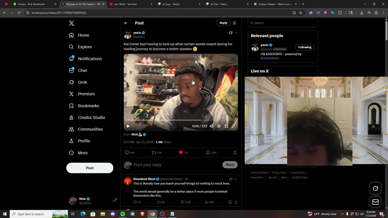388x218 pixels.
Task: Reload the page in Chrome
Action: click(19, 13)
